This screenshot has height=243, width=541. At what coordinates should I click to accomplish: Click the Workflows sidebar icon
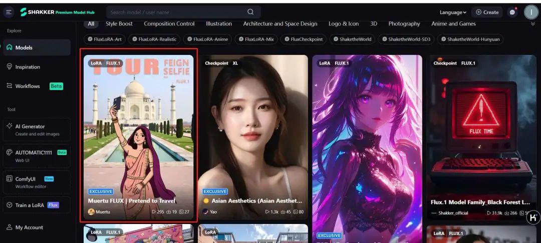click(x=10, y=86)
